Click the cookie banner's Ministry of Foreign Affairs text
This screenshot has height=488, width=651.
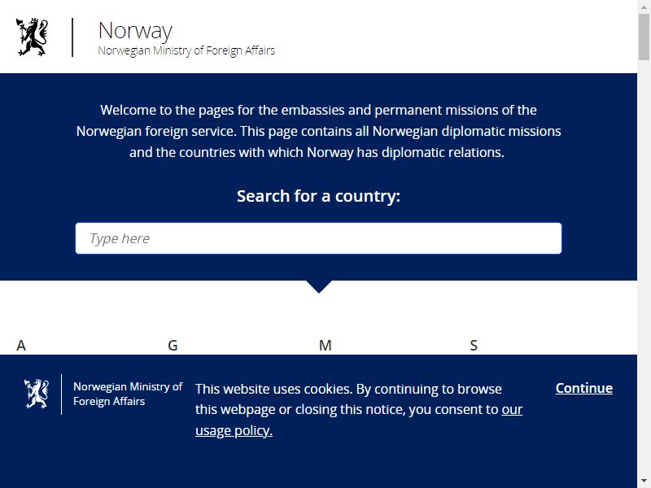(x=128, y=394)
